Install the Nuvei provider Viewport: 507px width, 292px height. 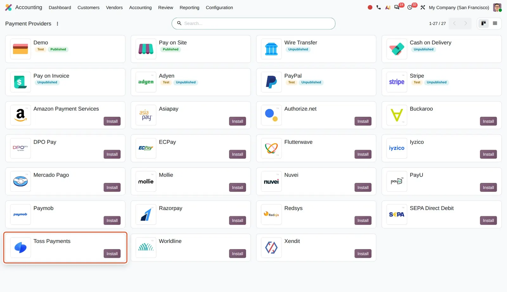pyautogui.click(x=363, y=188)
